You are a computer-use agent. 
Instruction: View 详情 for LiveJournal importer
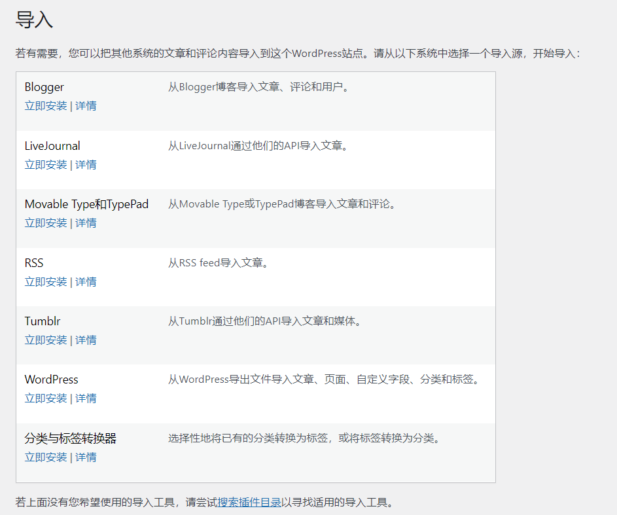point(86,165)
